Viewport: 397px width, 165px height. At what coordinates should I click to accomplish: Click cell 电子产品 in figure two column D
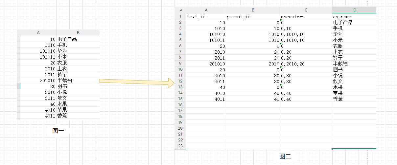click(x=354, y=22)
